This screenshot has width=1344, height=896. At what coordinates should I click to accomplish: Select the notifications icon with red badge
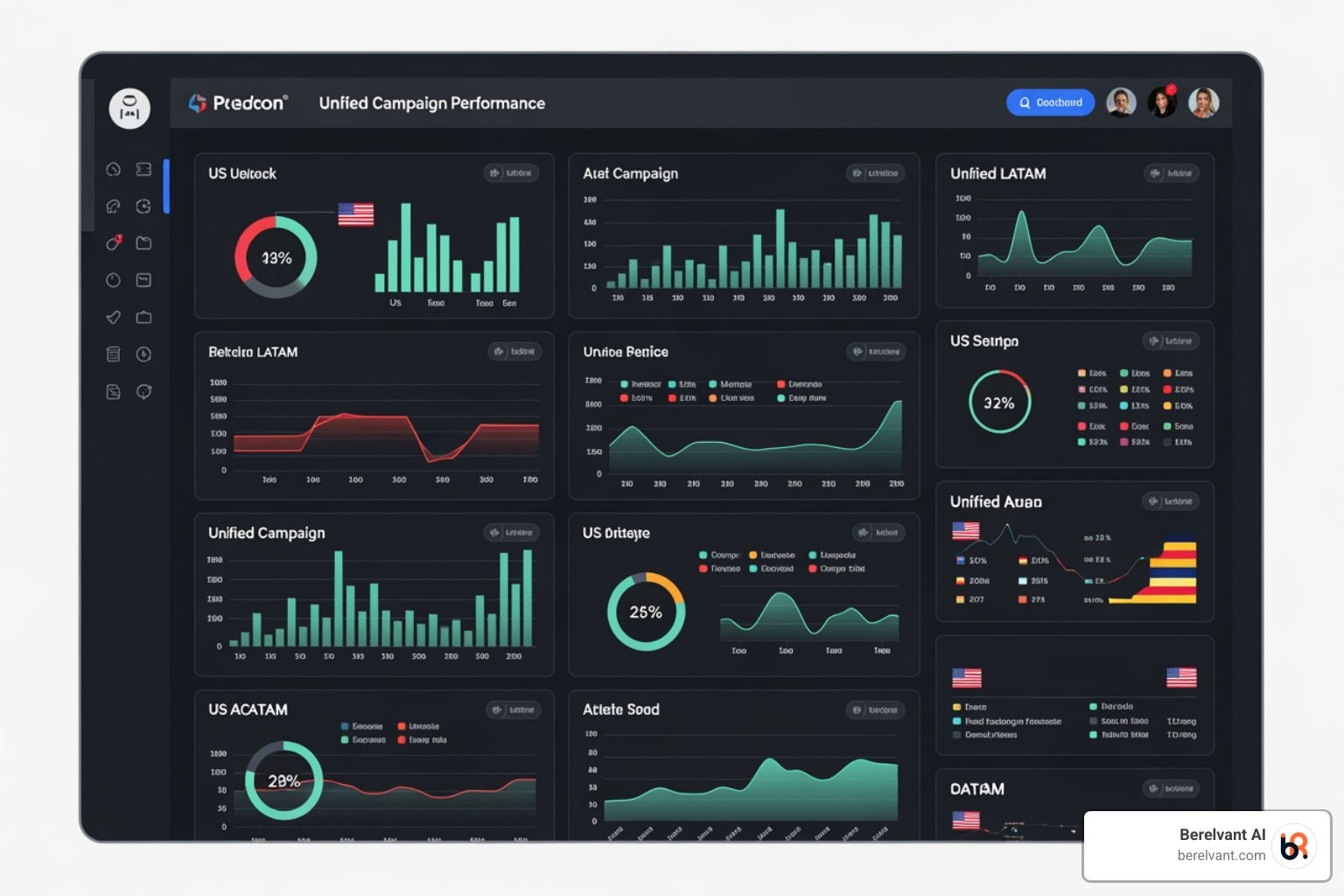click(x=113, y=243)
